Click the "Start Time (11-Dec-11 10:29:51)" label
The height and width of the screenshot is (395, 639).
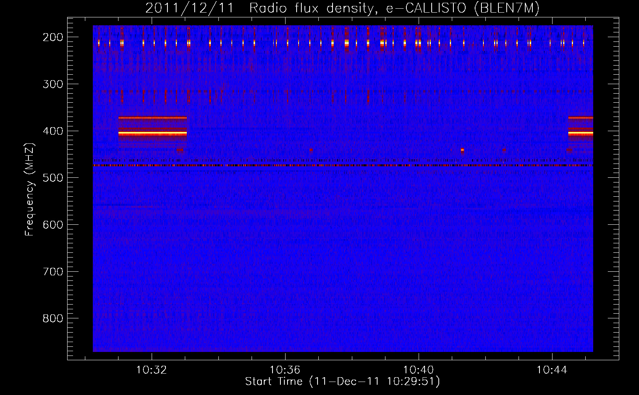pos(342,382)
